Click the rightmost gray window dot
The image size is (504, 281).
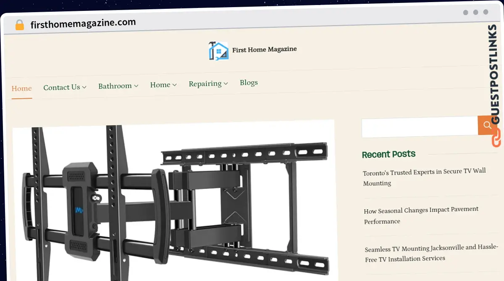pos(486,13)
